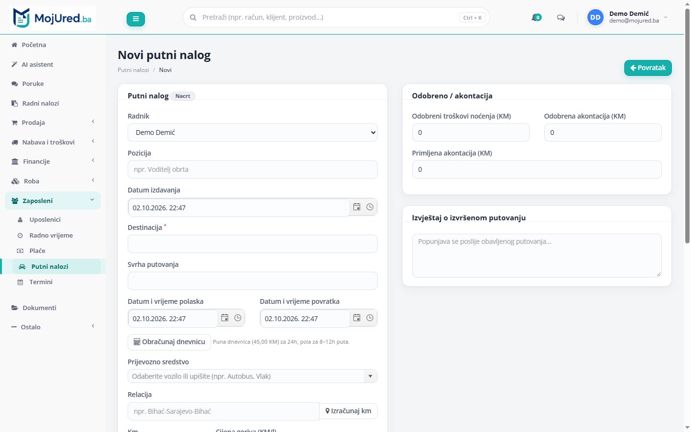The height and width of the screenshot is (432, 691).
Task: Open Poruke in the sidebar
Action: (x=53, y=84)
